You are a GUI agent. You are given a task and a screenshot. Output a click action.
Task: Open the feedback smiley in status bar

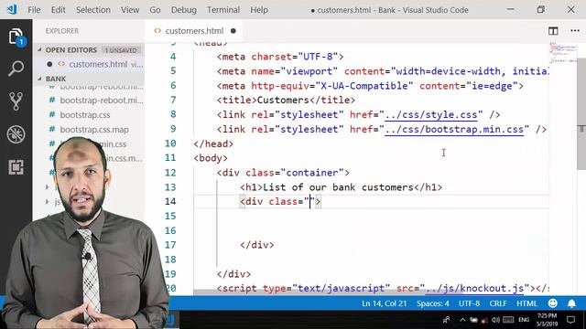pos(553,303)
